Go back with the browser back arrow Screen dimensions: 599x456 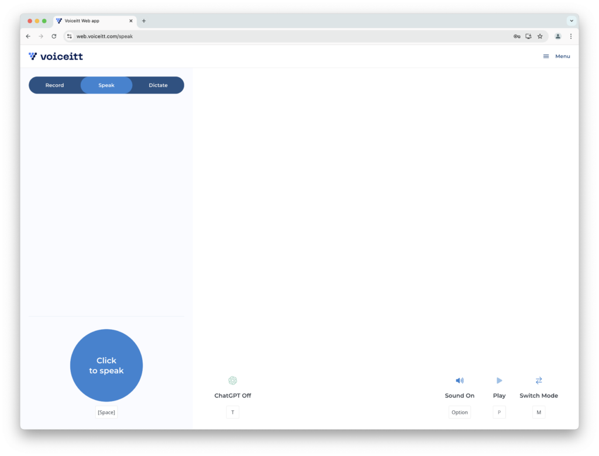point(28,36)
